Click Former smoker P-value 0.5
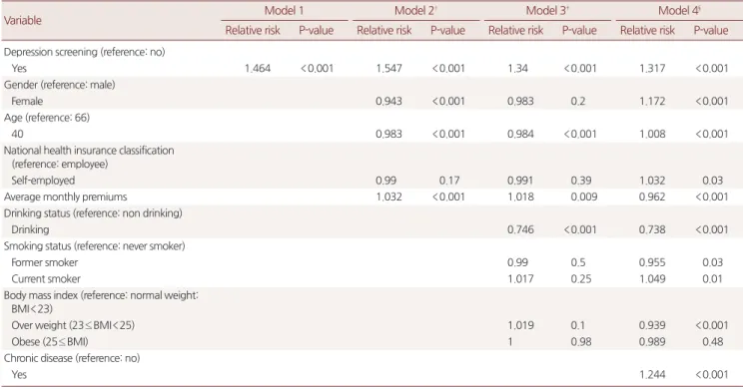The image size is (743, 389). (578, 262)
